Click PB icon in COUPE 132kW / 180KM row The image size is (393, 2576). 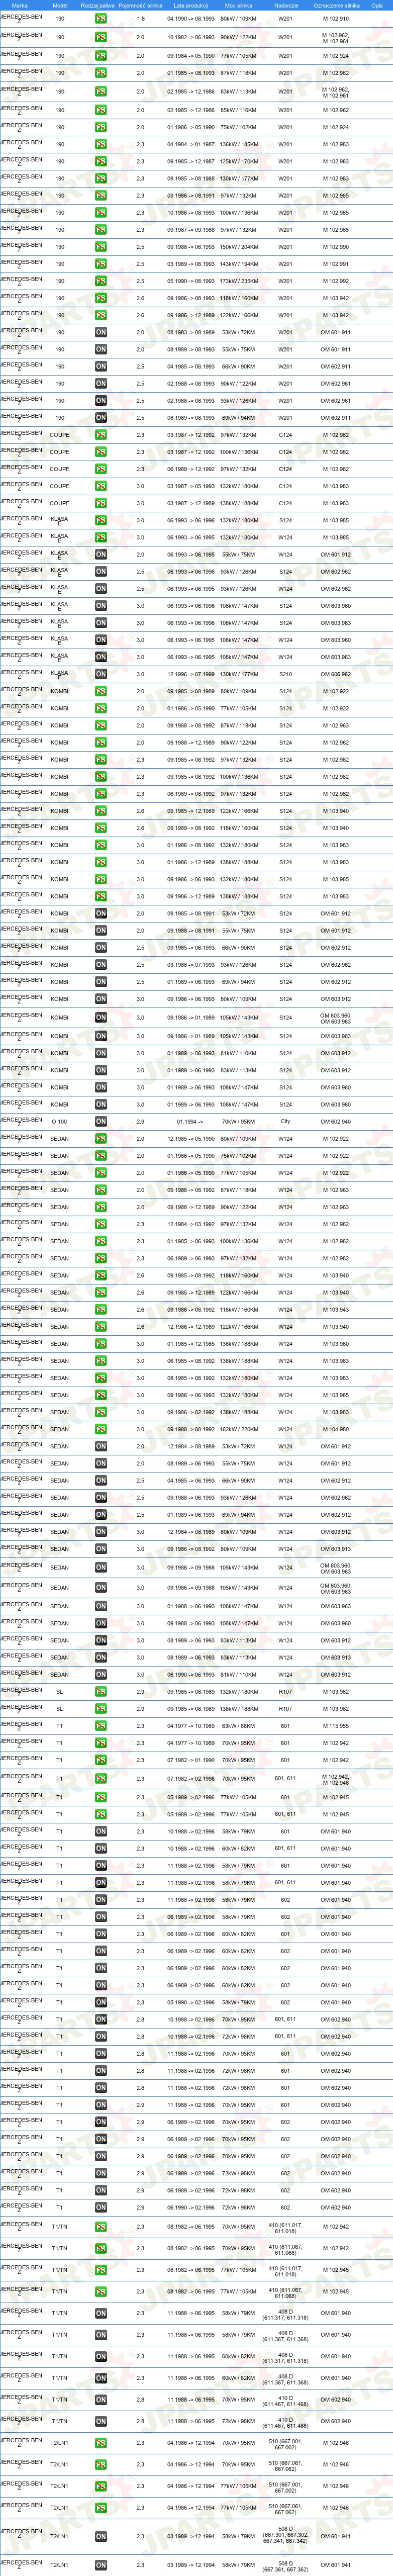click(x=101, y=486)
